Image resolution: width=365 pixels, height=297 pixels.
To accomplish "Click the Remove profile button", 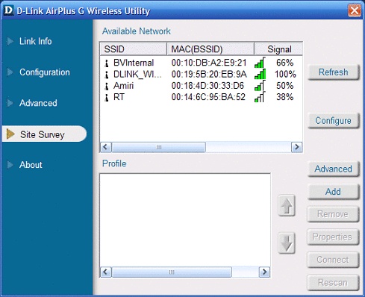I will (333, 214).
